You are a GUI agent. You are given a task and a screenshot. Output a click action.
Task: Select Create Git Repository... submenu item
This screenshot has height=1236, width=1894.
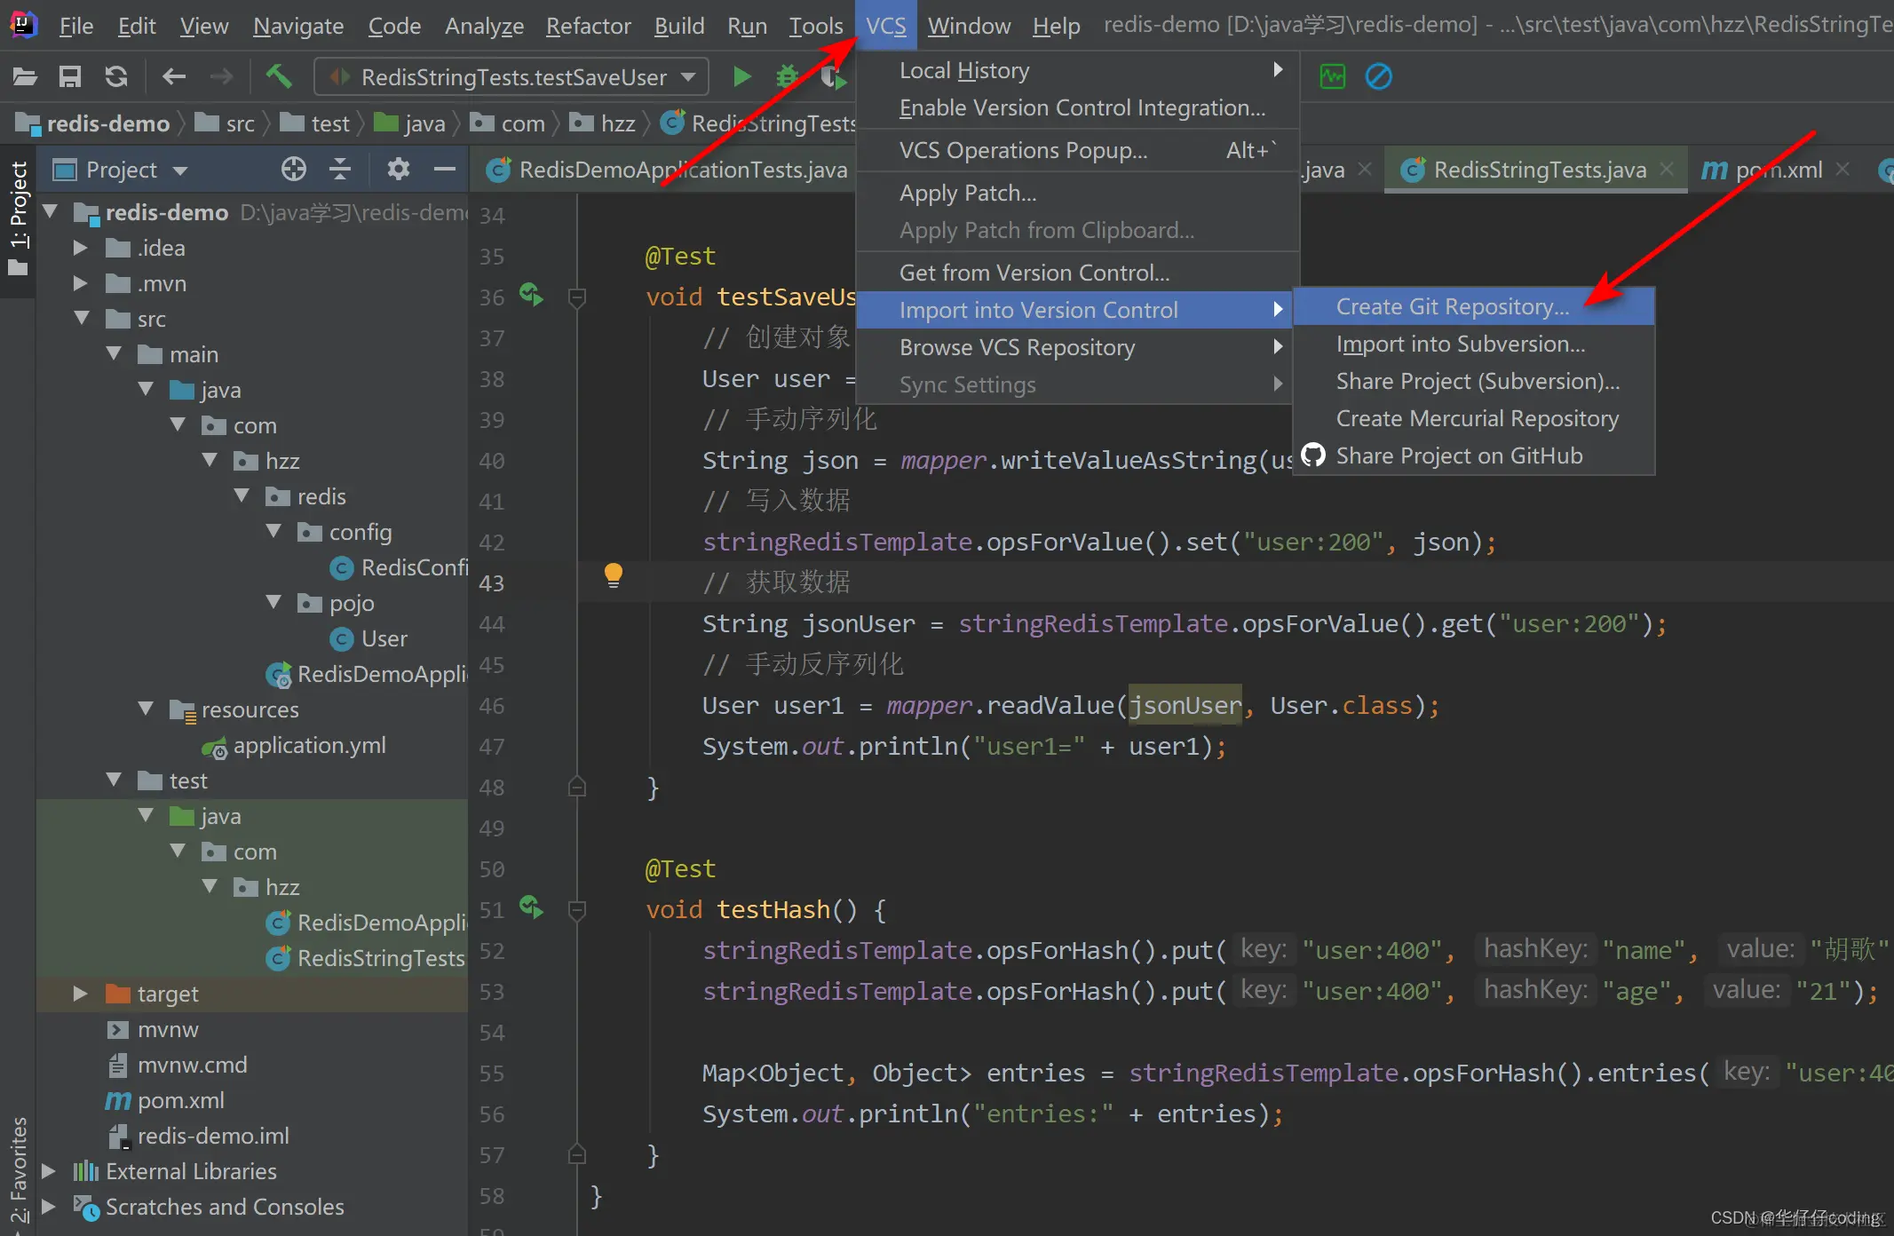[1473, 306]
